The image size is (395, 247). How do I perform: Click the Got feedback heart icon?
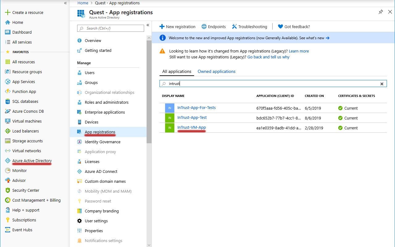pyautogui.click(x=280, y=27)
